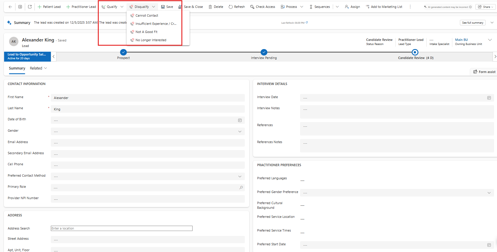Choose Not A Good Fit option
The width and height of the screenshot is (497, 252).
click(x=146, y=32)
